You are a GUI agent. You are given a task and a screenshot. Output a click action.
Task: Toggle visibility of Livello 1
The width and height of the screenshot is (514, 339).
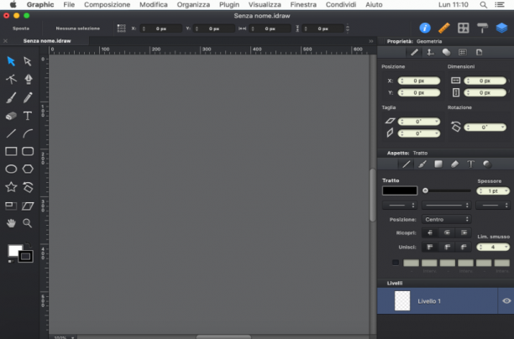tap(506, 300)
